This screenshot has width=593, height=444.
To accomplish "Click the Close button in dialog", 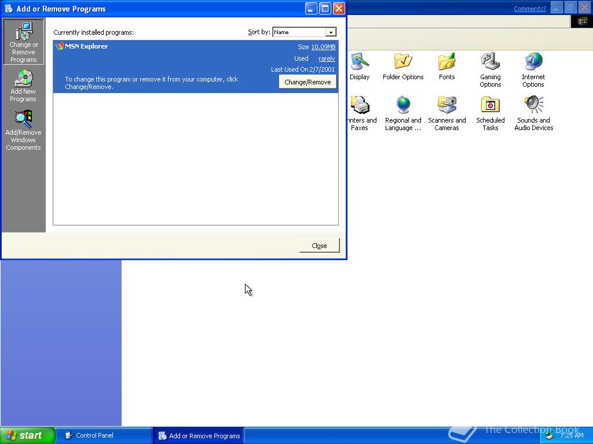I will (319, 245).
